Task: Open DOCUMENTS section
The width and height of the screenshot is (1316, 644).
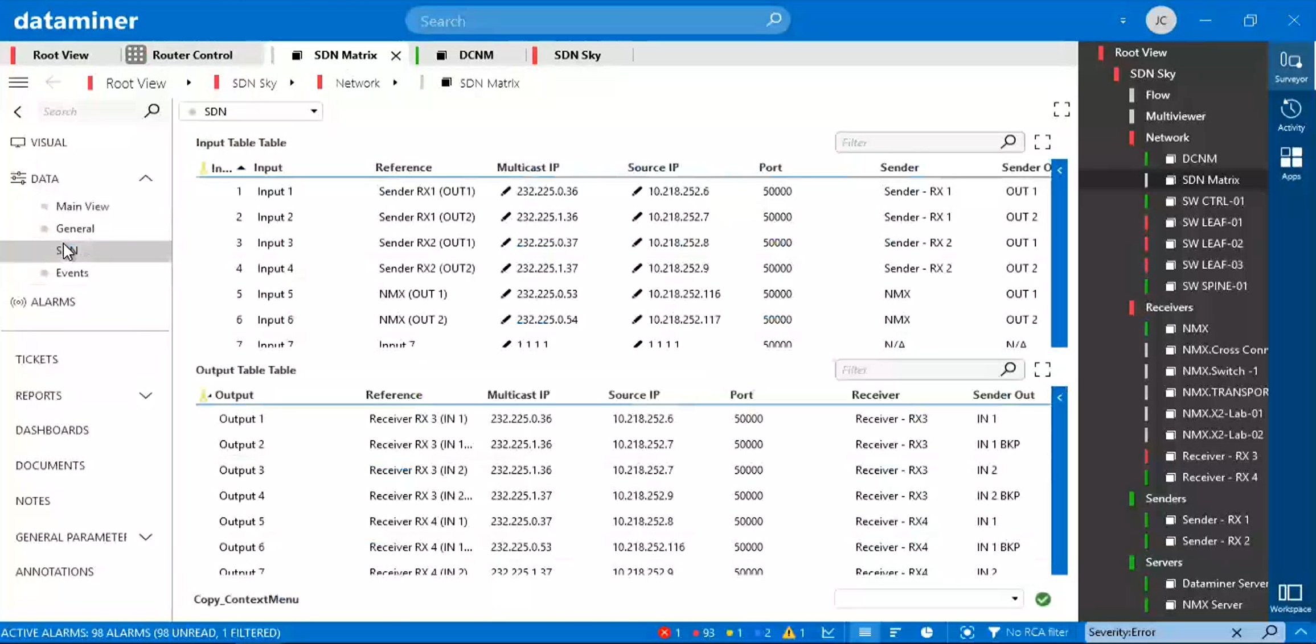Action: tap(50, 466)
